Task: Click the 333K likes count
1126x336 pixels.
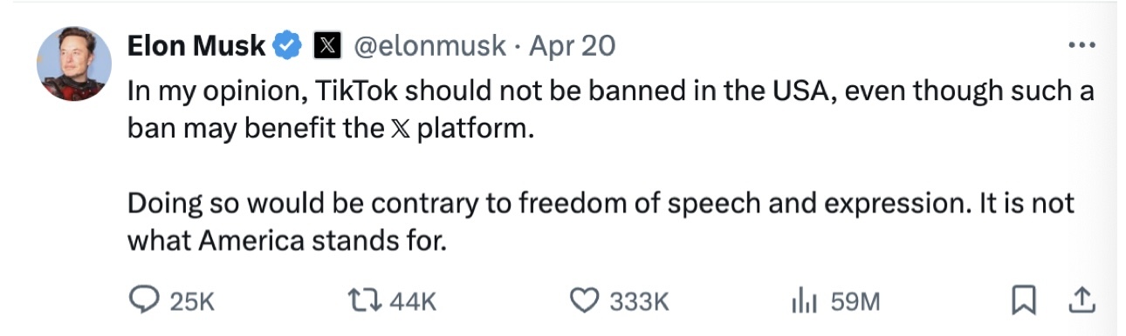Action: click(x=639, y=301)
